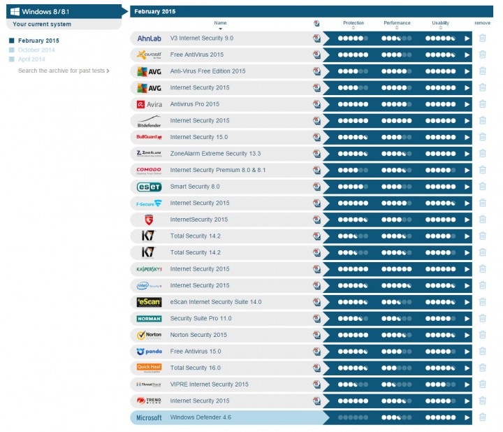This screenshot has width=503, height=432.
Task: Open V3 Internet Security 9.0 product link
Action: click(x=201, y=38)
